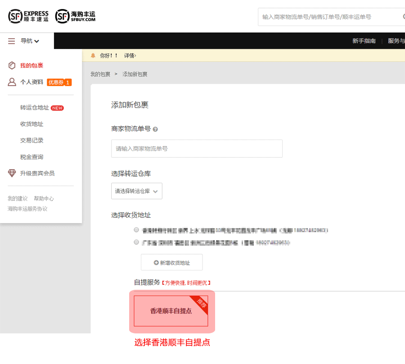Click the help icon next to 商家物流单号
The image size is (405, 364).
coord(155,129)
